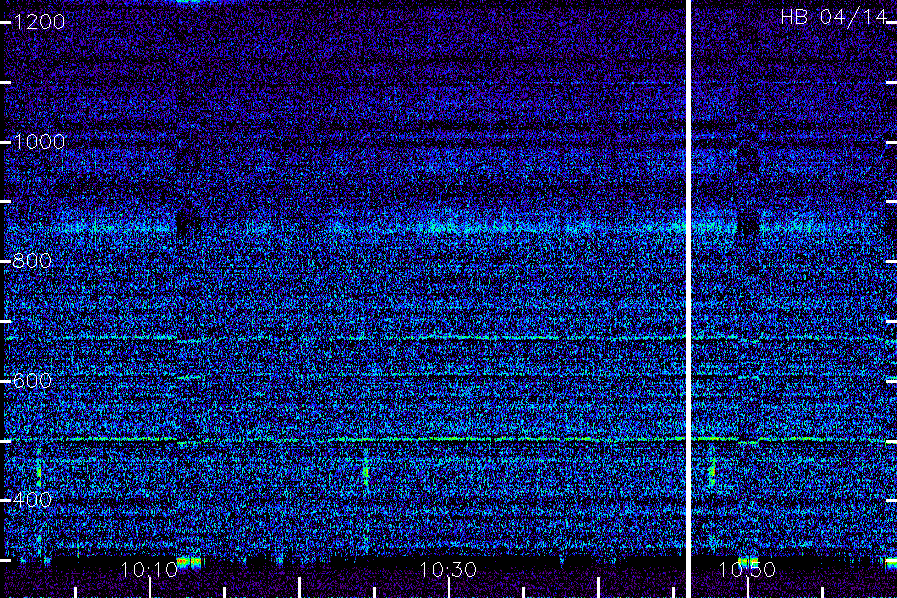The image size is (897, 598).
Task: Click the HB 04/14 station date label
Action: pos(833,17)
